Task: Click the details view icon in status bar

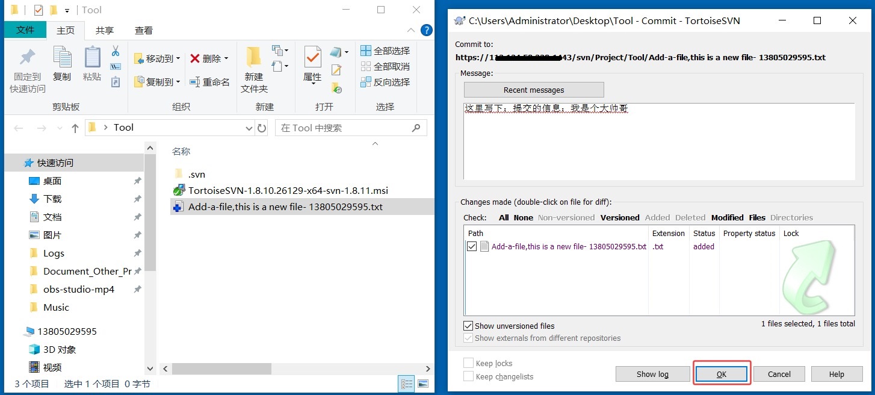Action: point(407,384)
